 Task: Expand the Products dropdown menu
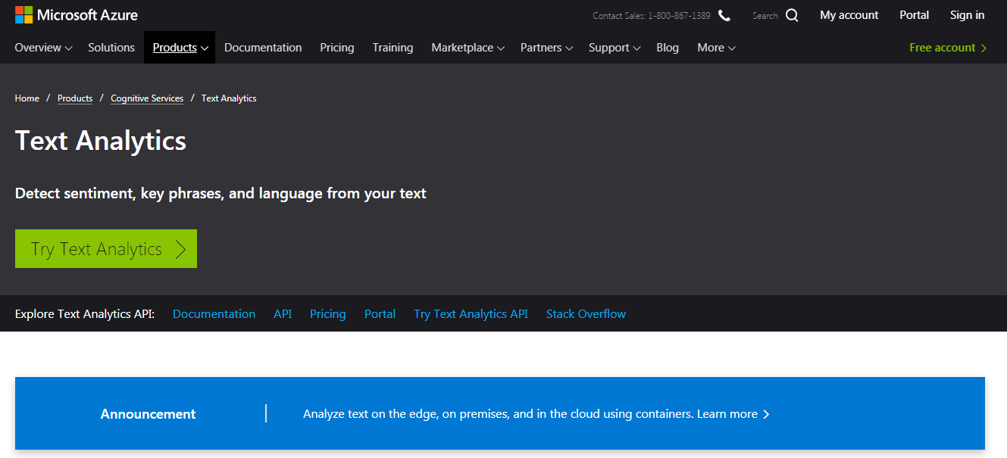(180, 48)
